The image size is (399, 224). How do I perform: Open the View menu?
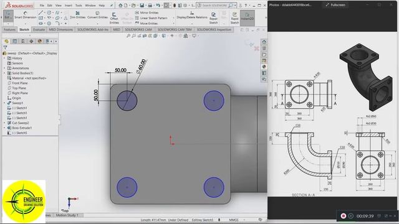point(59,6)
